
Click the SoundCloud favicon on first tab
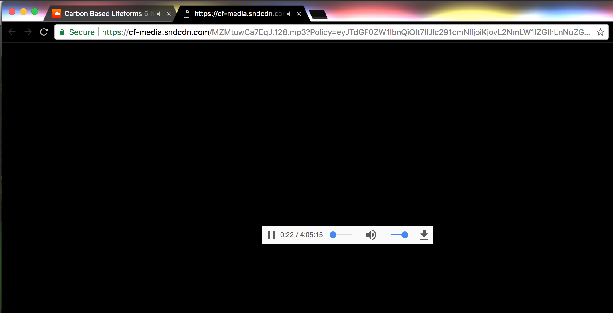click(56, 14)
